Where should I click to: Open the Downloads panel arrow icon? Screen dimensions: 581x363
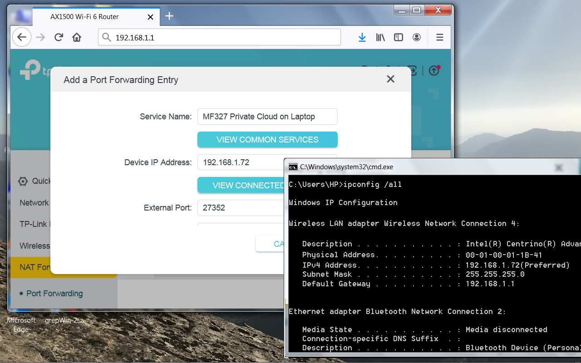pos(362,37)
